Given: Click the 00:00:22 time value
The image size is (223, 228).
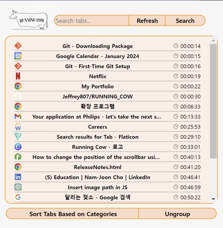Looking at the screenshot, I should pyautogui.click(x=190, y=86).
